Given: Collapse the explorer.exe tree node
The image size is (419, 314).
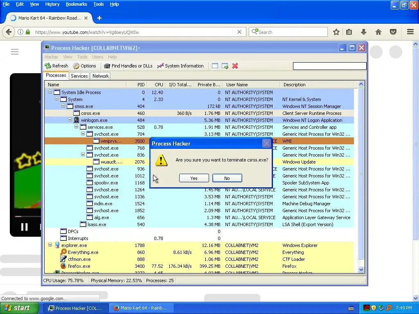Looking at the screenshot, I should tap(50, 244).
